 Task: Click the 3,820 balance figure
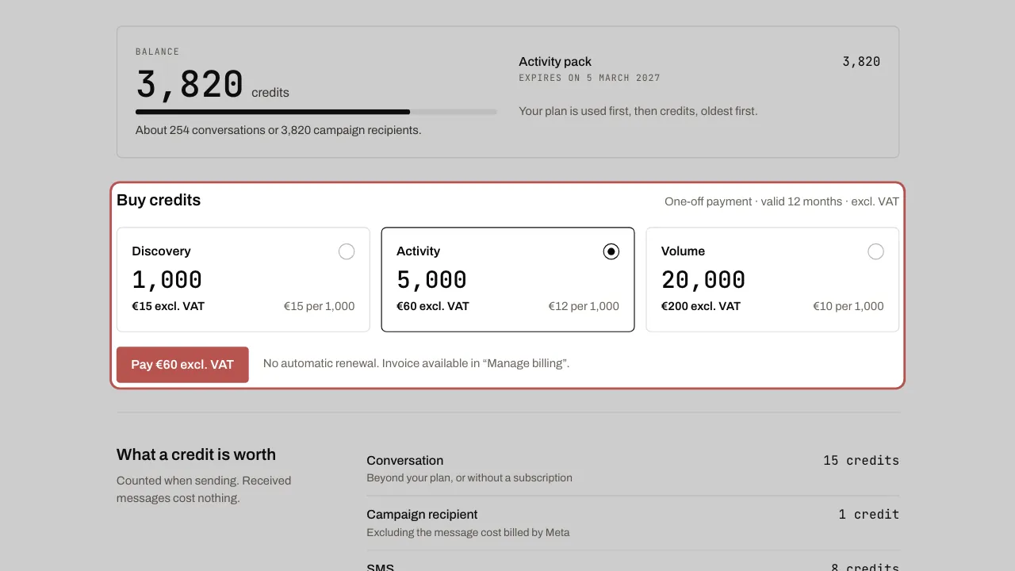190,84
